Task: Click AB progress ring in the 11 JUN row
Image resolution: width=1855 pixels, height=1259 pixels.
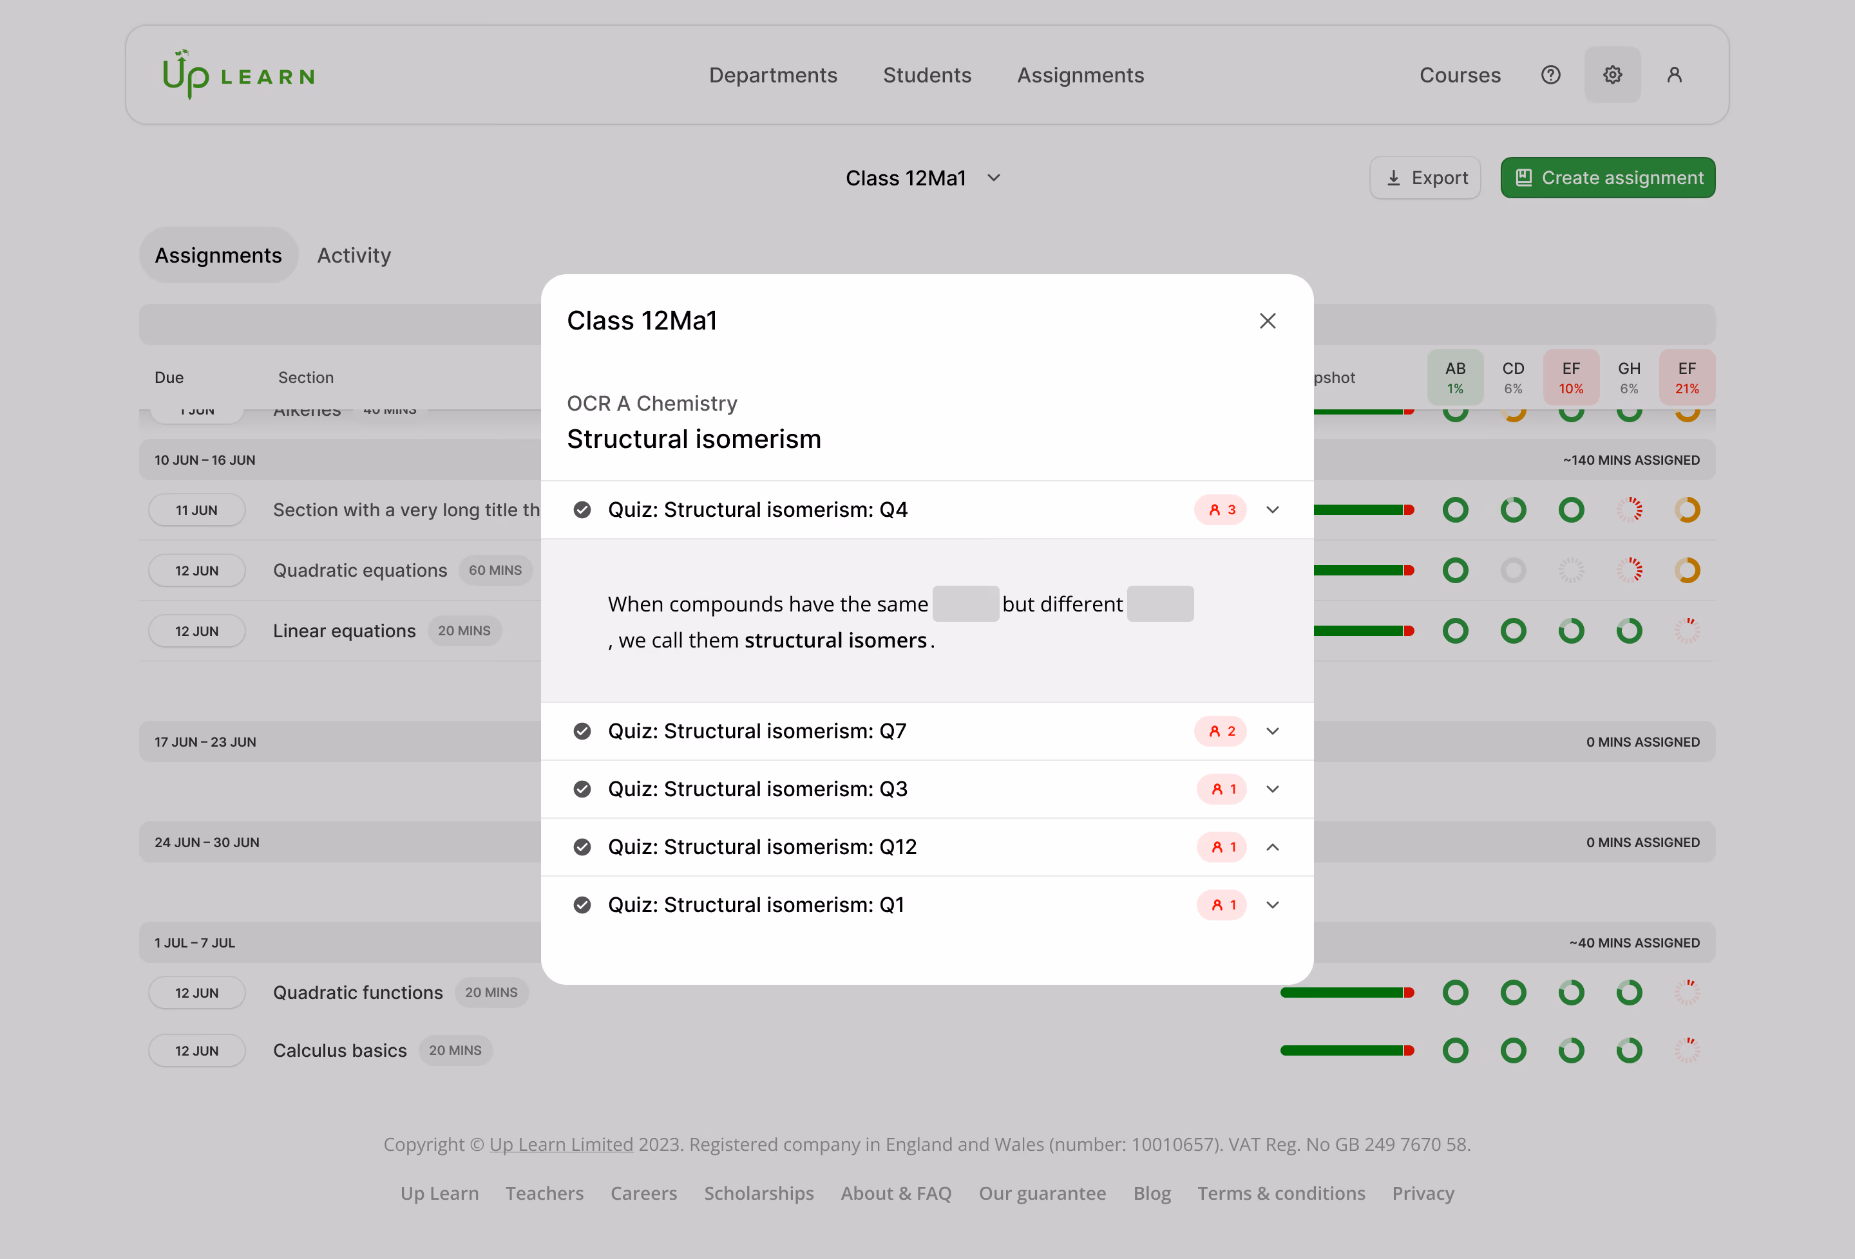Action: pyautogui.click(x=1455, y=510)
